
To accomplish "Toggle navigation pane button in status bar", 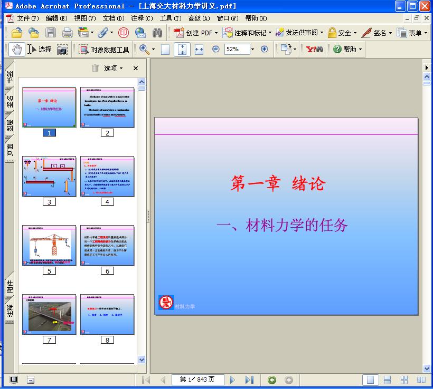I will click(14, 380).
